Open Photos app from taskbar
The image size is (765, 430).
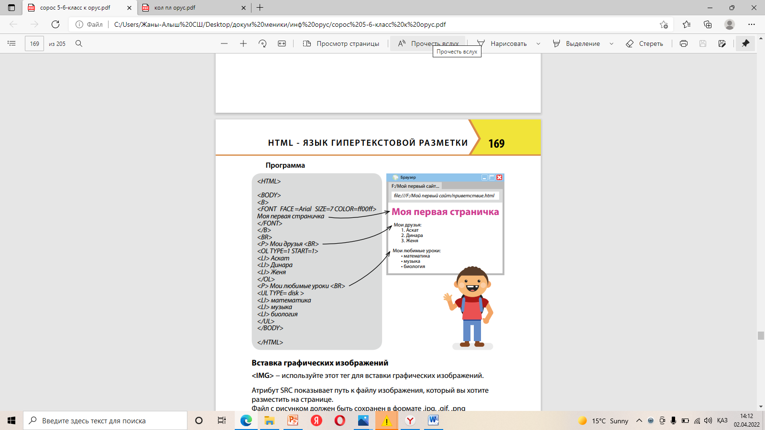pos(363,420)
